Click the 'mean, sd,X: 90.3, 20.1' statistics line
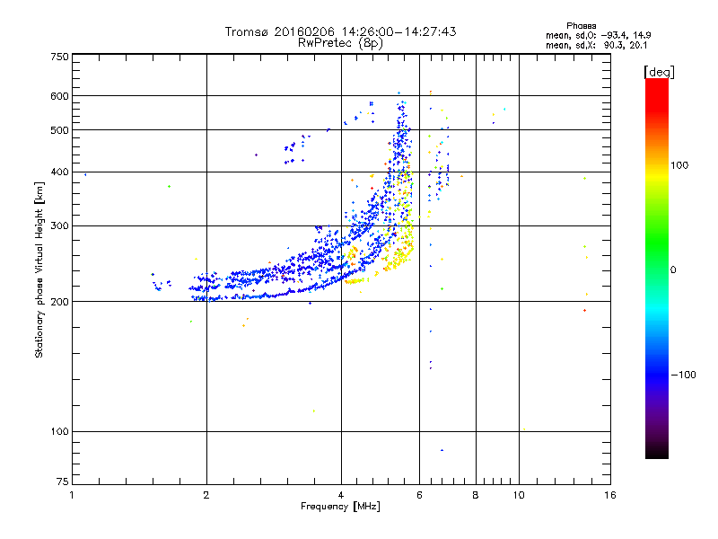 (x=596, y=45)
